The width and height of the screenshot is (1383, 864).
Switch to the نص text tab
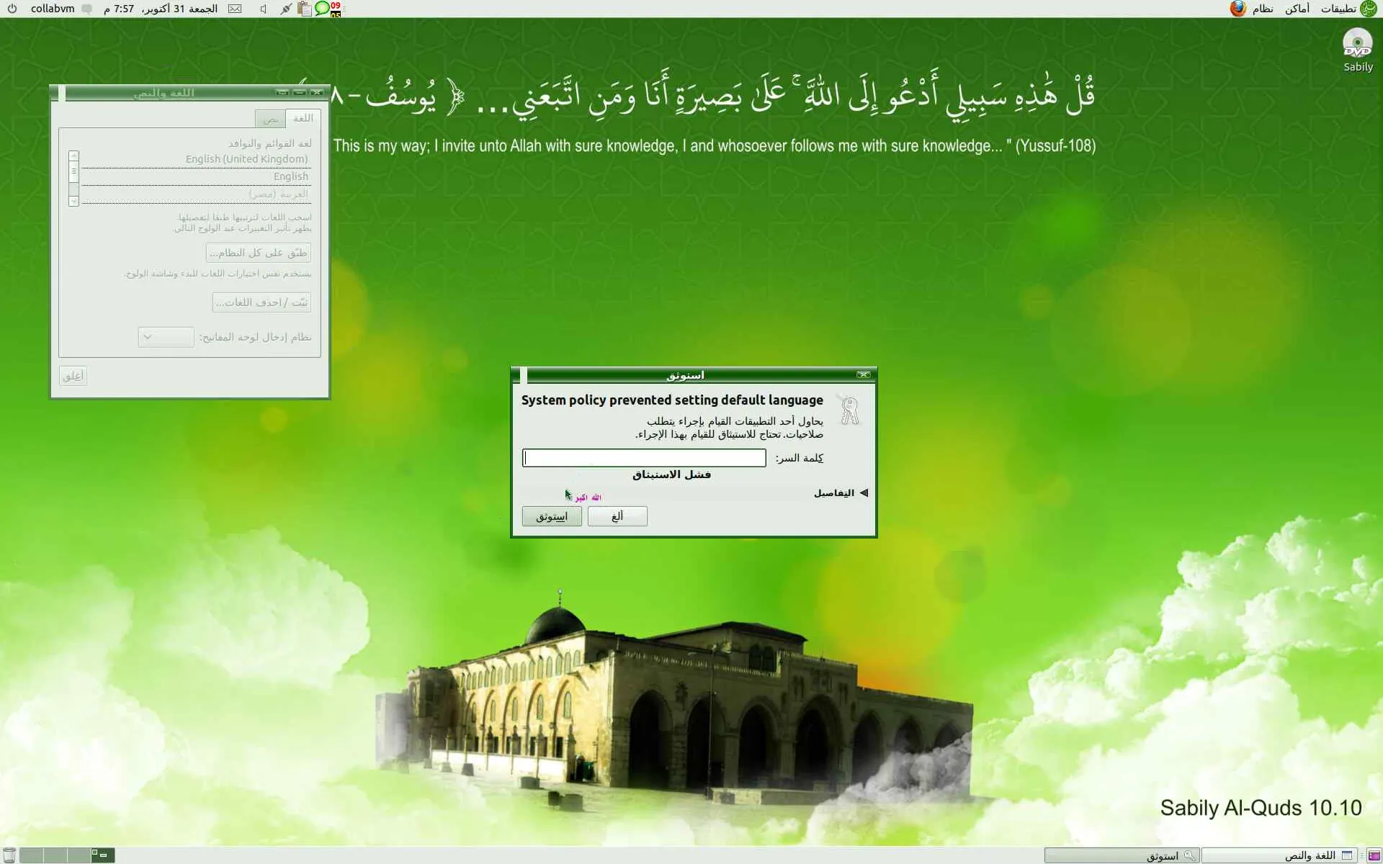[x=270, y=119]
